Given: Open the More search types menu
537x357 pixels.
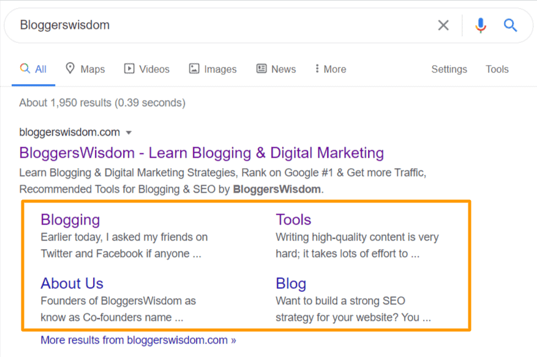Looking at the screenshot, I should tap(331, 69).
